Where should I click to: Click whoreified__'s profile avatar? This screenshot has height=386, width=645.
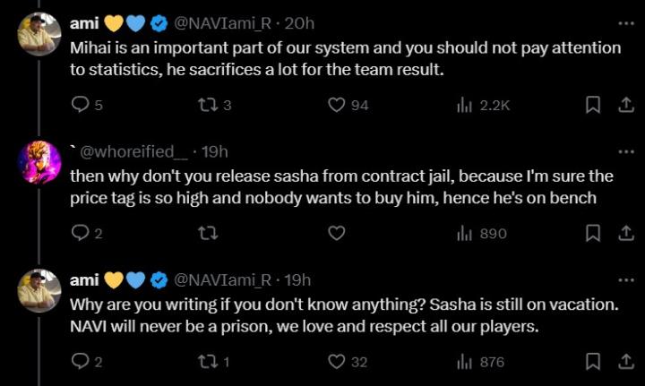tap(39, 162)
